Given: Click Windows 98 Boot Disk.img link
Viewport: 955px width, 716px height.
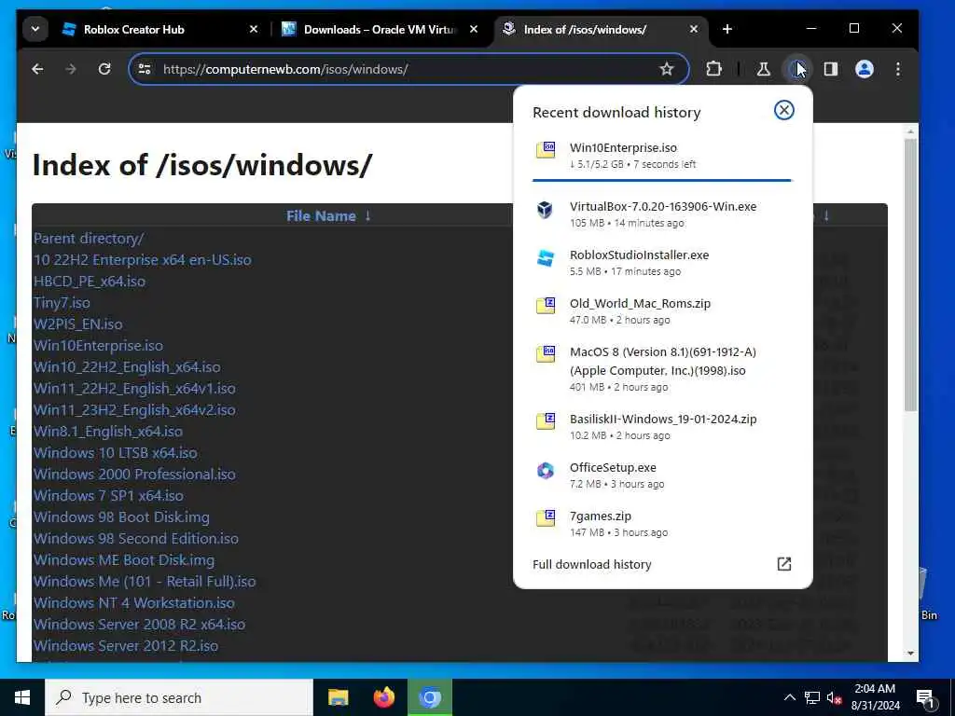Looking at the screenshot, I should pos(121,516).
